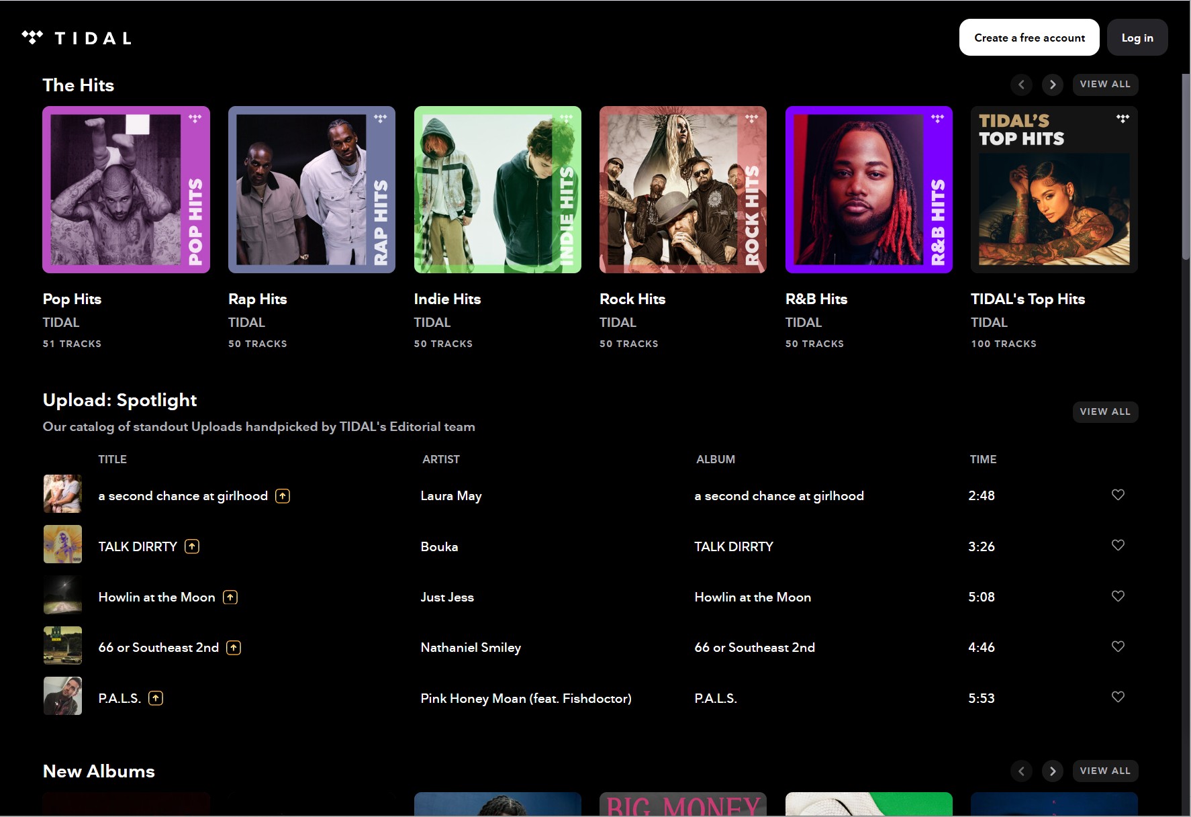
Task: Click TALK DIRRTY track artwork
Action: 62,544
